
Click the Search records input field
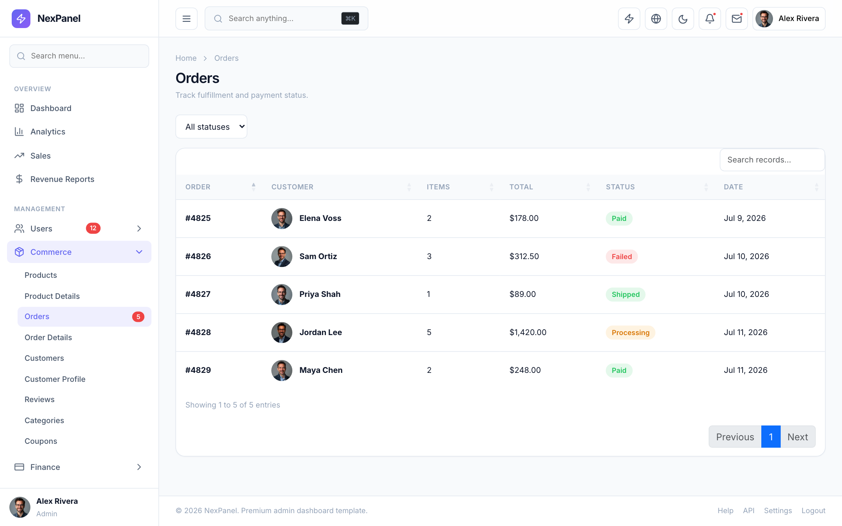click(x=772, y=160)
